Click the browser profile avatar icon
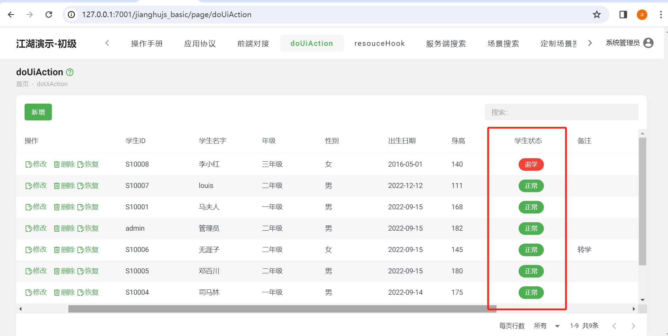Screen dimensions: 668x336 [642, 14]
